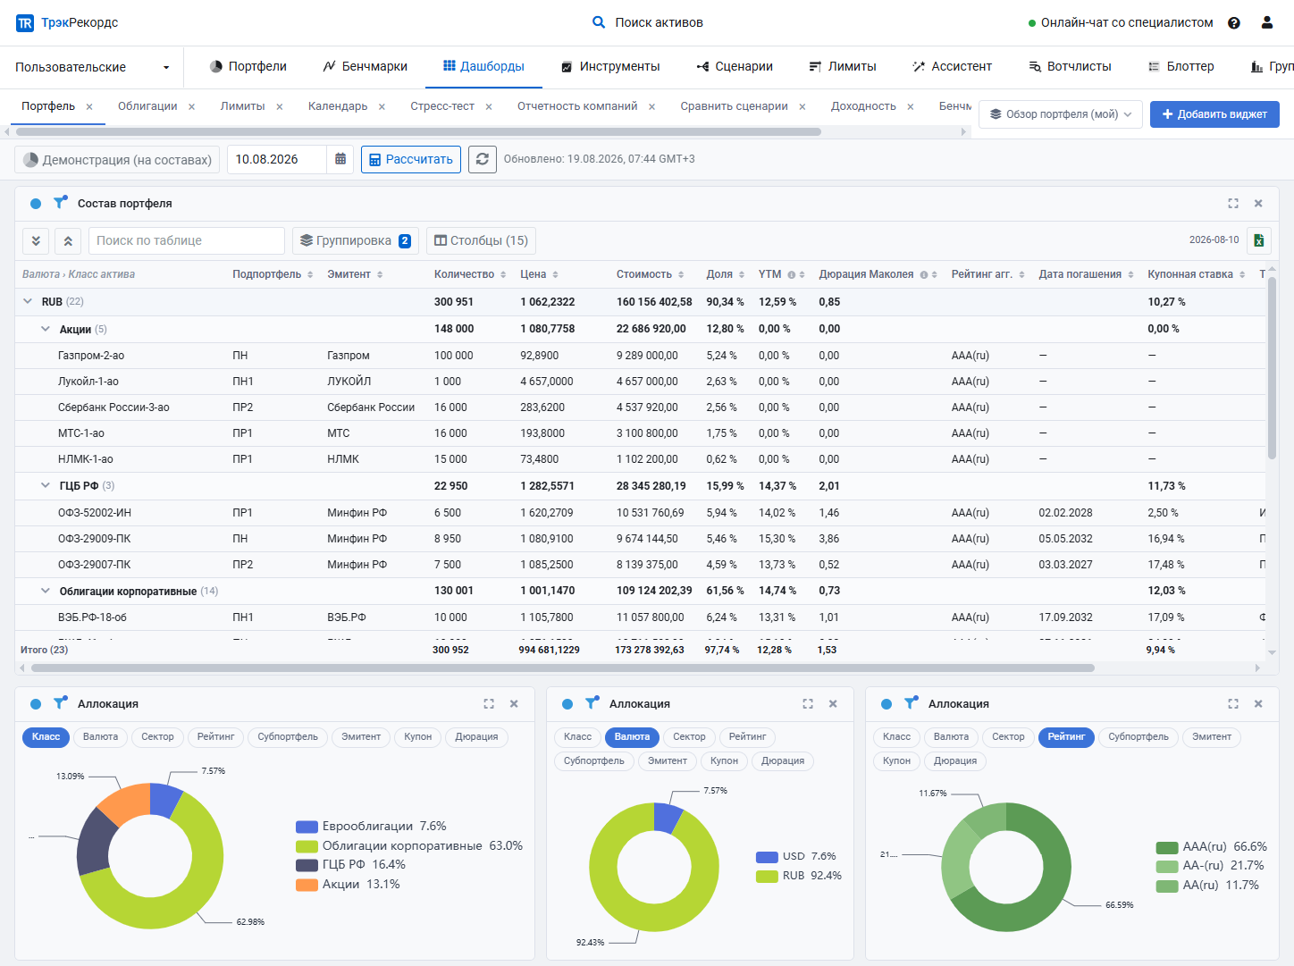Click the Добавить виджет button

(1214, 114)
